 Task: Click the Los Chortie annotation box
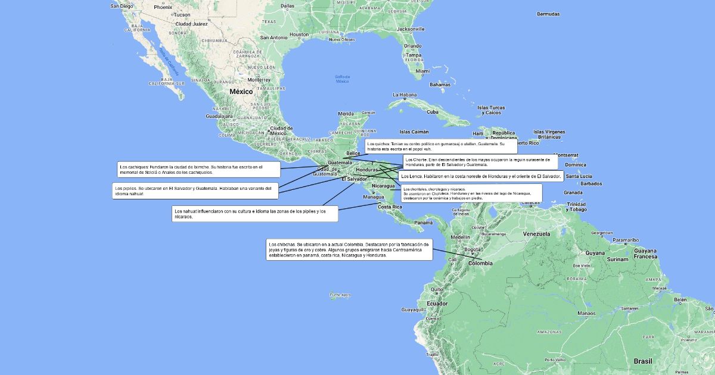point(480,162)
